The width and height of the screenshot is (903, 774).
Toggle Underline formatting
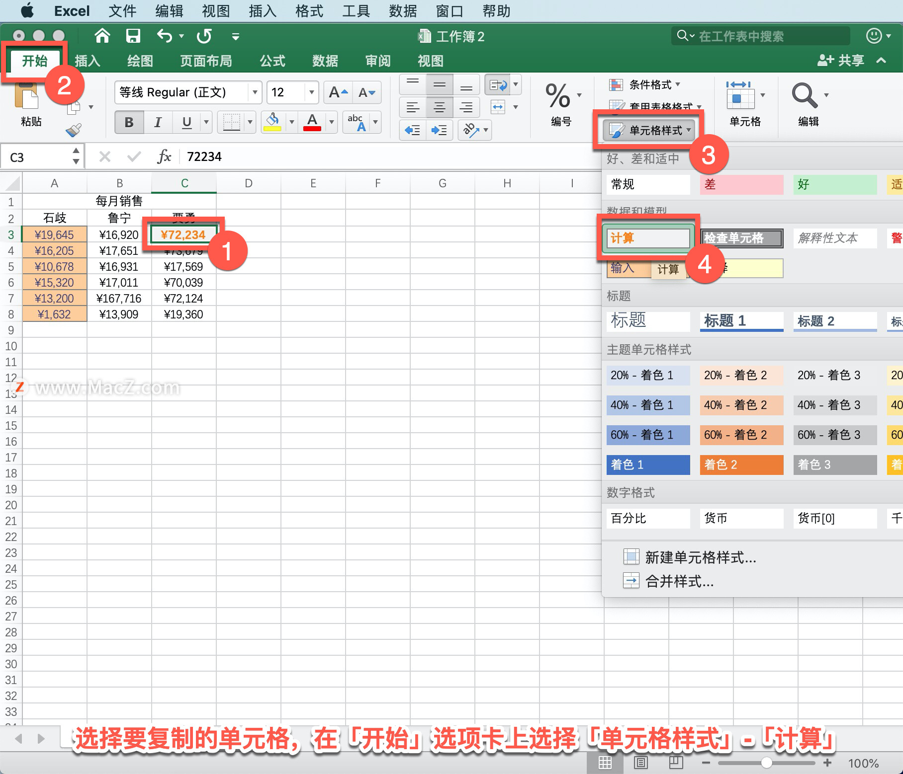[186, 122]
